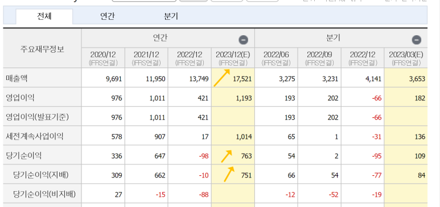
Task: Select pre-tax income value 578
Action: [x=117, y=137]
